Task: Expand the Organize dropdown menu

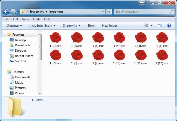Action: pyautogui.click(x=14, y=26)
